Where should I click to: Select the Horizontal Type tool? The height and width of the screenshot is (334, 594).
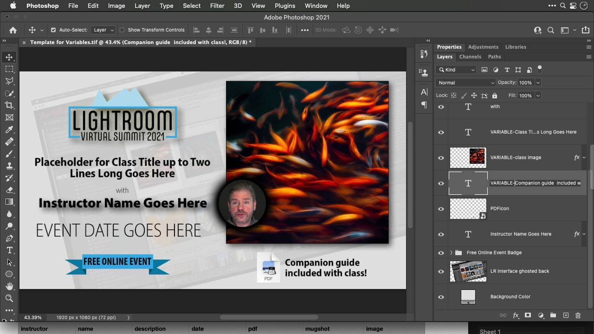(x=9, y=250)
